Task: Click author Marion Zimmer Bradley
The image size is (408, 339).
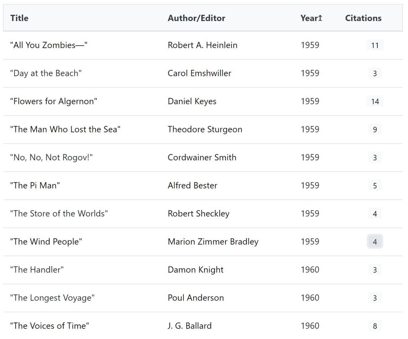Action: (x=213, y=242)
